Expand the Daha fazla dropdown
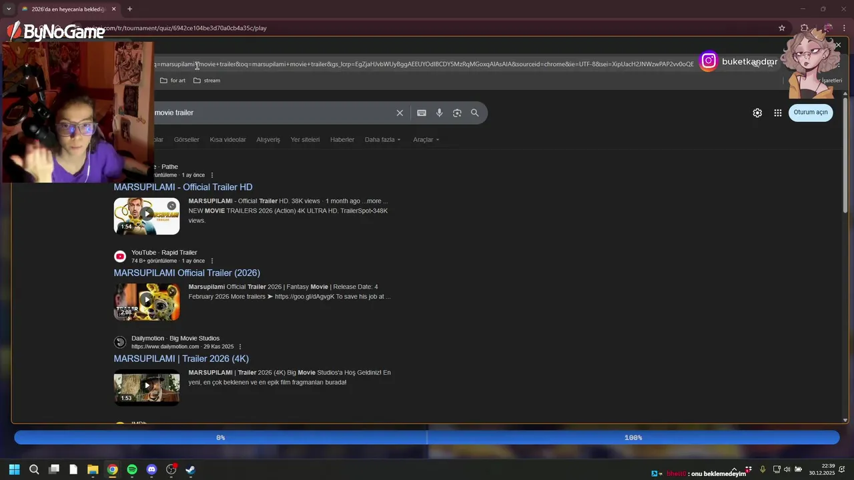854x480 pixels. (x=383, y=140)
